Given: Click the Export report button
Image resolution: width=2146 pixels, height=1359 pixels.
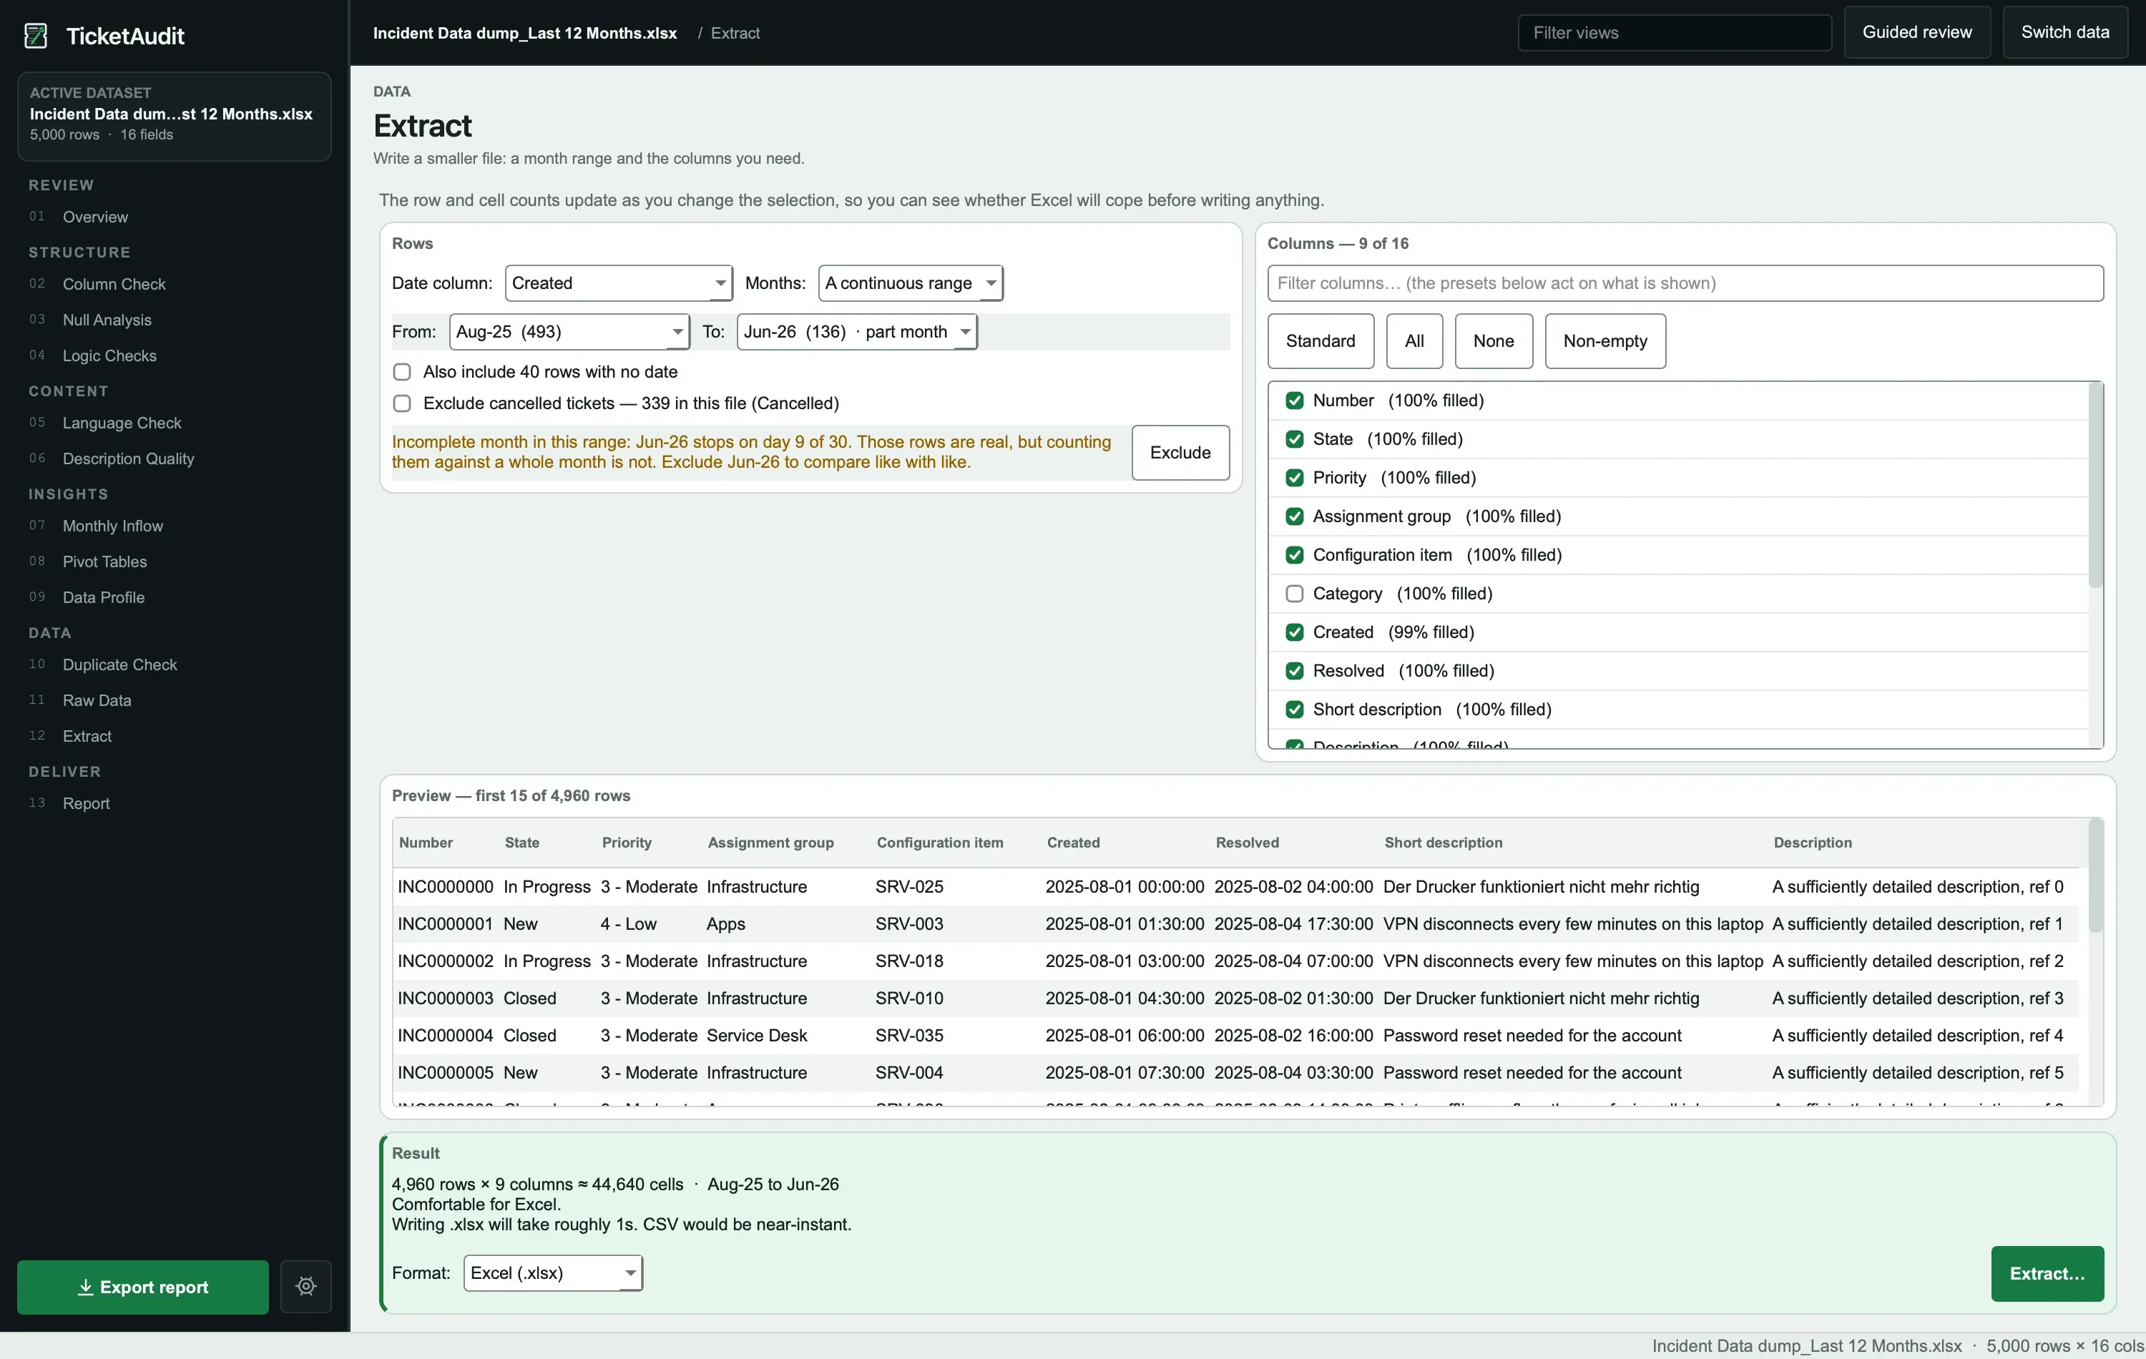Looking at the screenshot, I should [142, 1287].
